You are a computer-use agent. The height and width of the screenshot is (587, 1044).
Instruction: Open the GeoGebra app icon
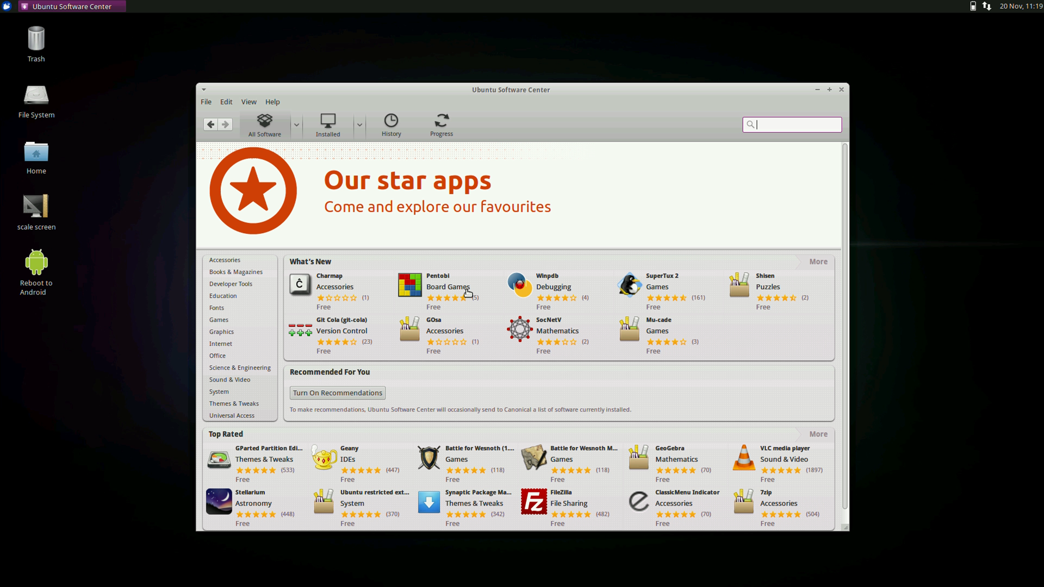point(639,458)
